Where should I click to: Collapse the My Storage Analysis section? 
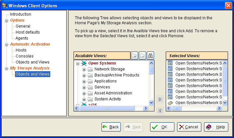click(x=6, y=69)
